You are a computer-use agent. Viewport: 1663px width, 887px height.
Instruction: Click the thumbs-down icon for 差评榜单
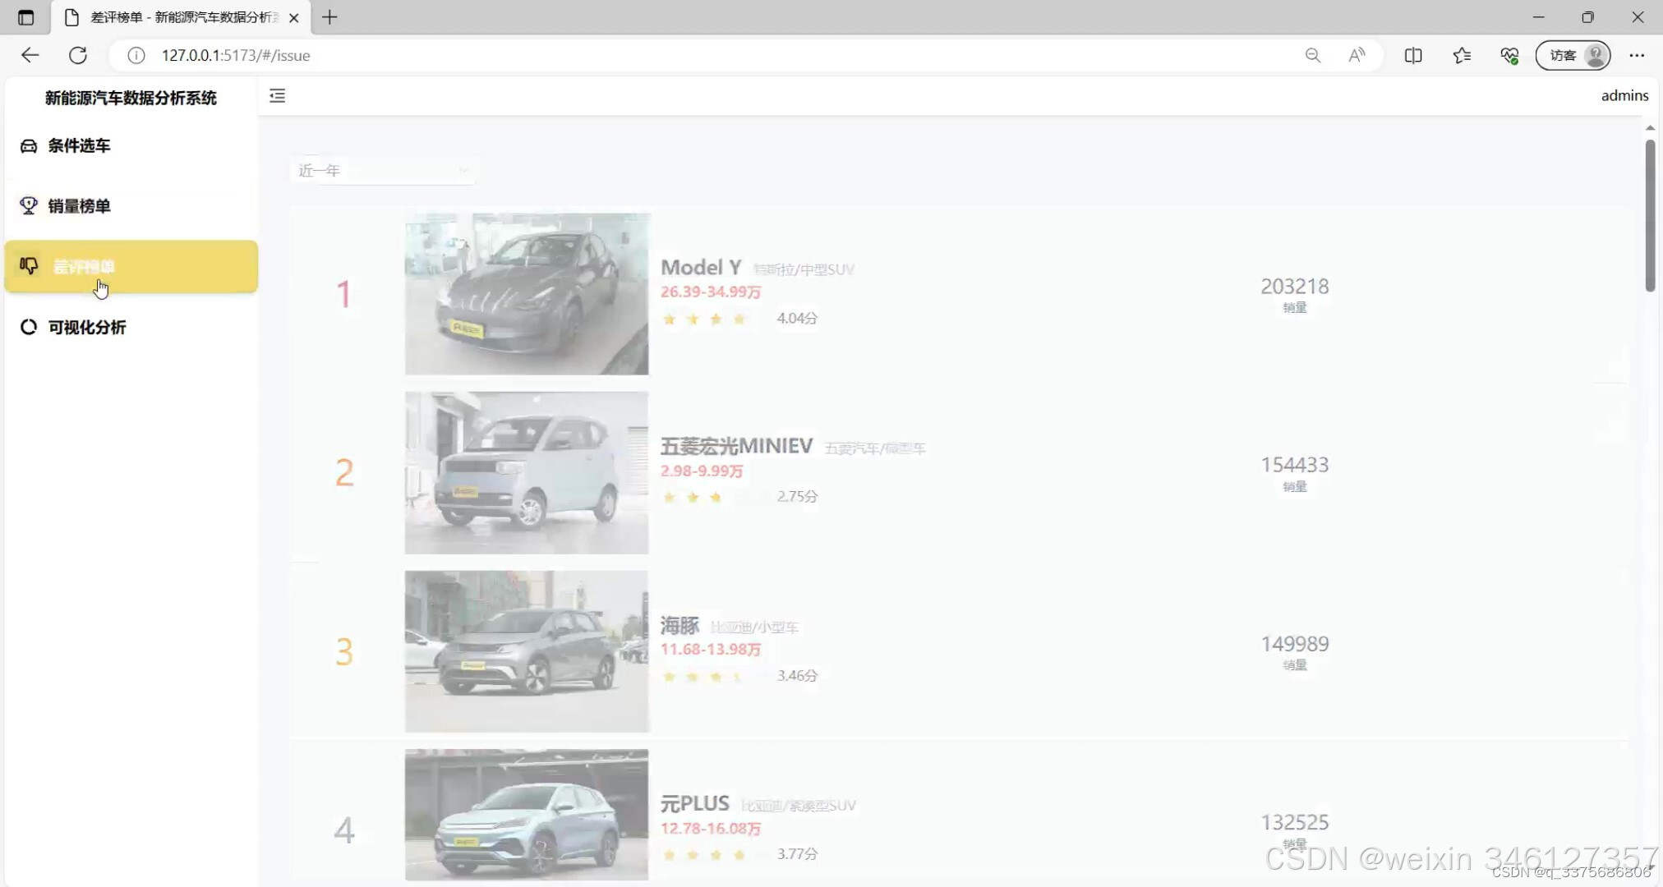pos(29,266)
